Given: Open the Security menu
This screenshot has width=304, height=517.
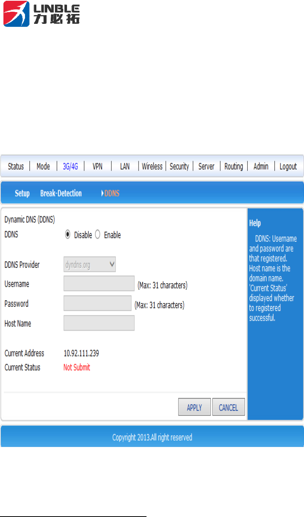Looking at the screenshot, I should (179, 166).
